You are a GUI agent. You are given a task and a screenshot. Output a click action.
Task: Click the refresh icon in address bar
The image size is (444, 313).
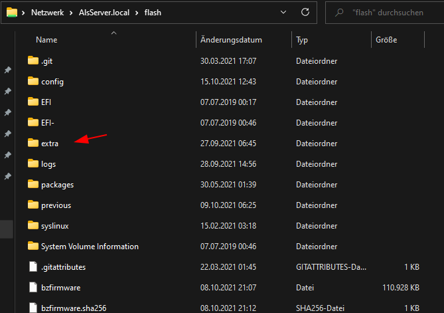[x=305, y=12]
